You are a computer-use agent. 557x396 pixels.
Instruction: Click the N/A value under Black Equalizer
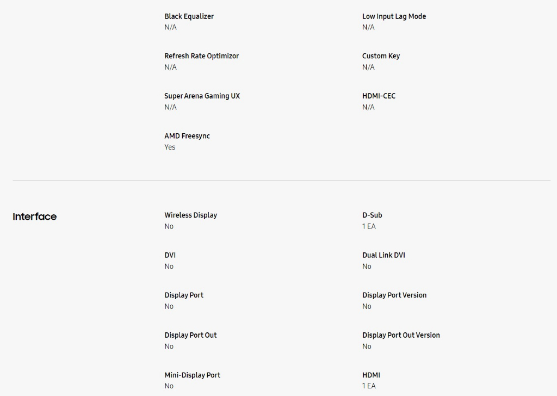click(170, 27)
